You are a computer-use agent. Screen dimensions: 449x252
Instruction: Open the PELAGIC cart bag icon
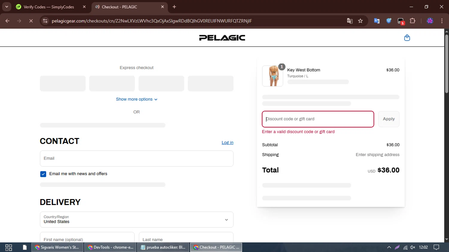click(407, 38)
